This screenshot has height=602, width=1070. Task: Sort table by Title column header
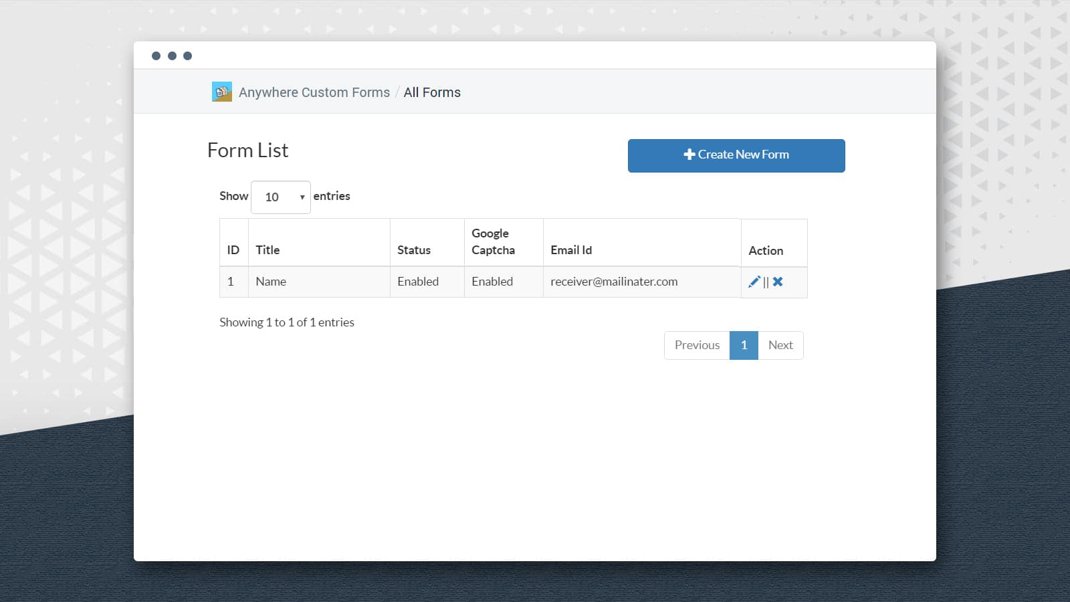point(267,249)
